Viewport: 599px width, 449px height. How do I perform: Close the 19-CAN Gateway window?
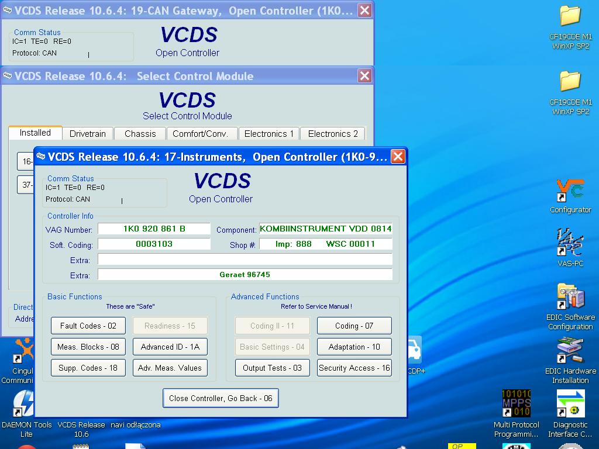tap(365, 11)
